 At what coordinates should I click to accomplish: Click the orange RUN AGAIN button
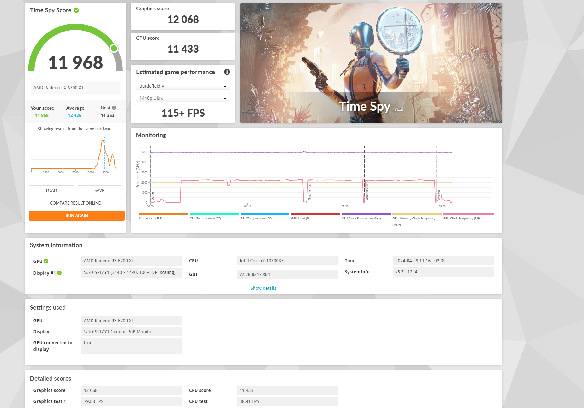click(77, 216)
